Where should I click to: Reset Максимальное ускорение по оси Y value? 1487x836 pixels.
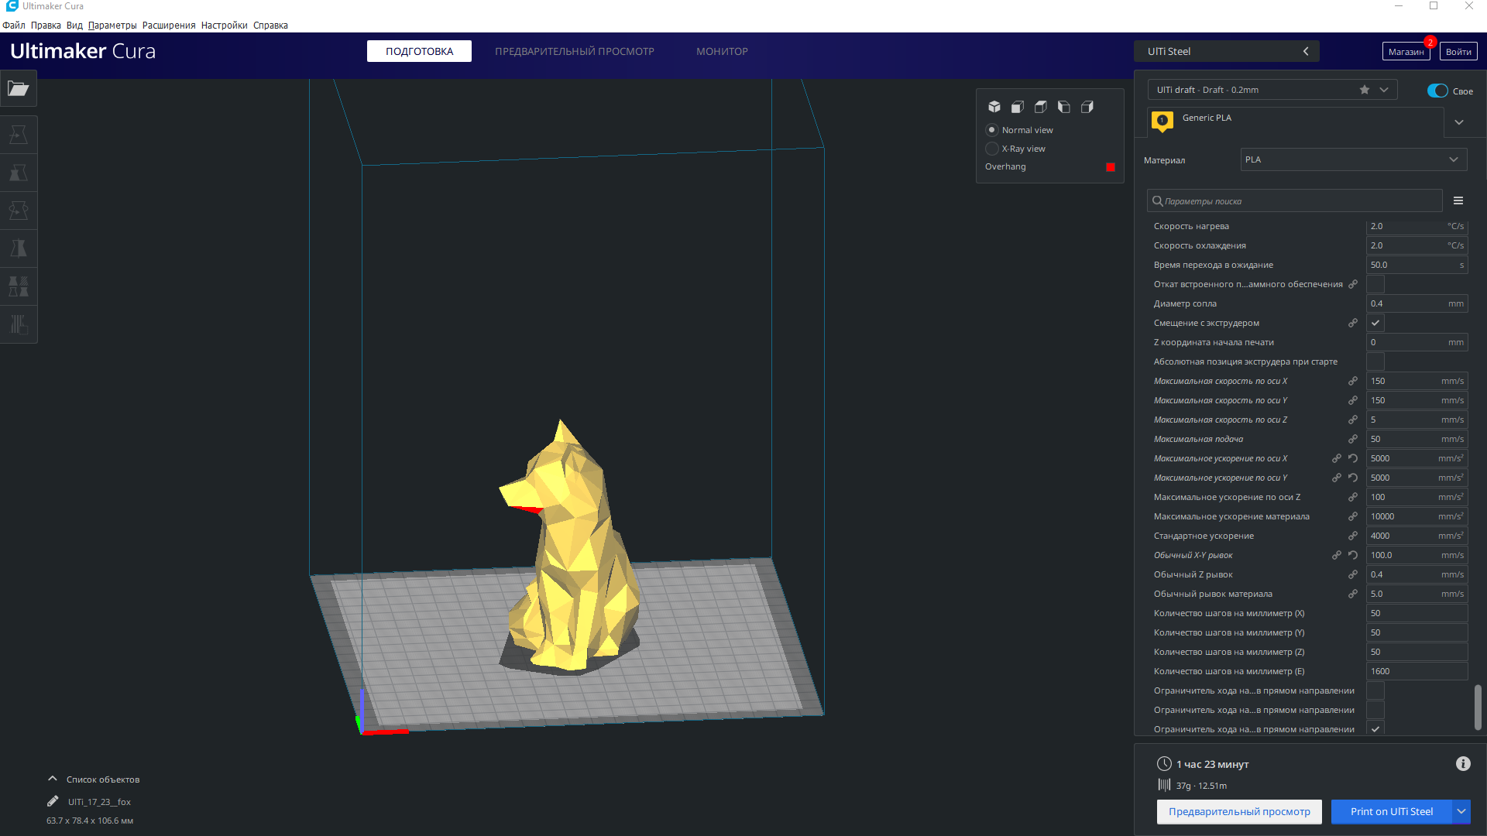click(1353, 478)
